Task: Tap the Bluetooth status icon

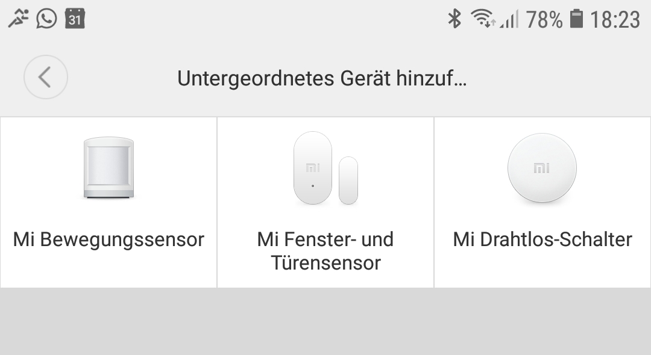Action: [454, 19]
